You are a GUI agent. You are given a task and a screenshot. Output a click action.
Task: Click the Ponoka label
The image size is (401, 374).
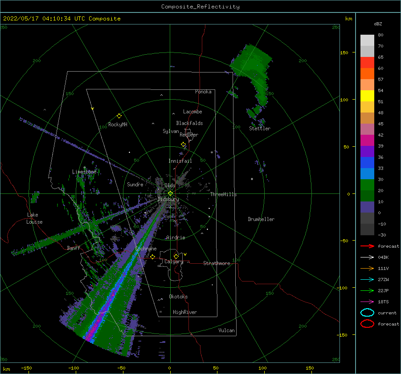coord(203,92)
